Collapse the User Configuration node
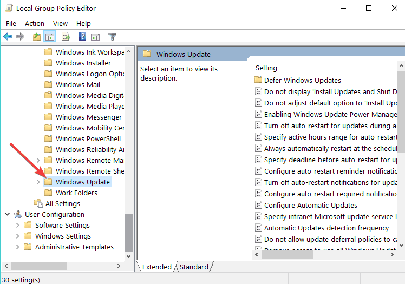Viewport: 405px width, 284px height. click(7, 214)
